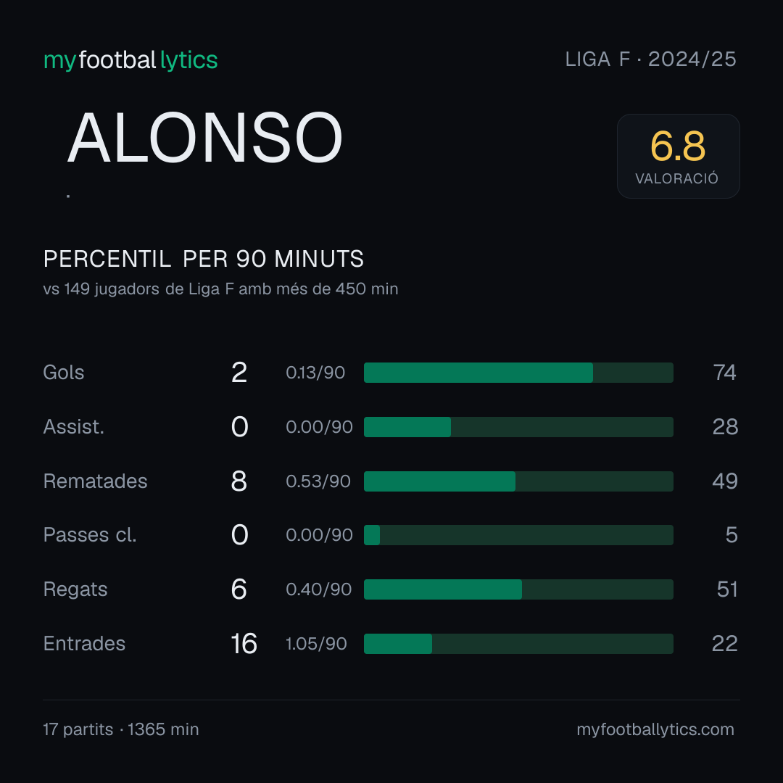Open the myfootballytics.com link
The height and width of the screenshot is (783, 783).
coord(655,729)
